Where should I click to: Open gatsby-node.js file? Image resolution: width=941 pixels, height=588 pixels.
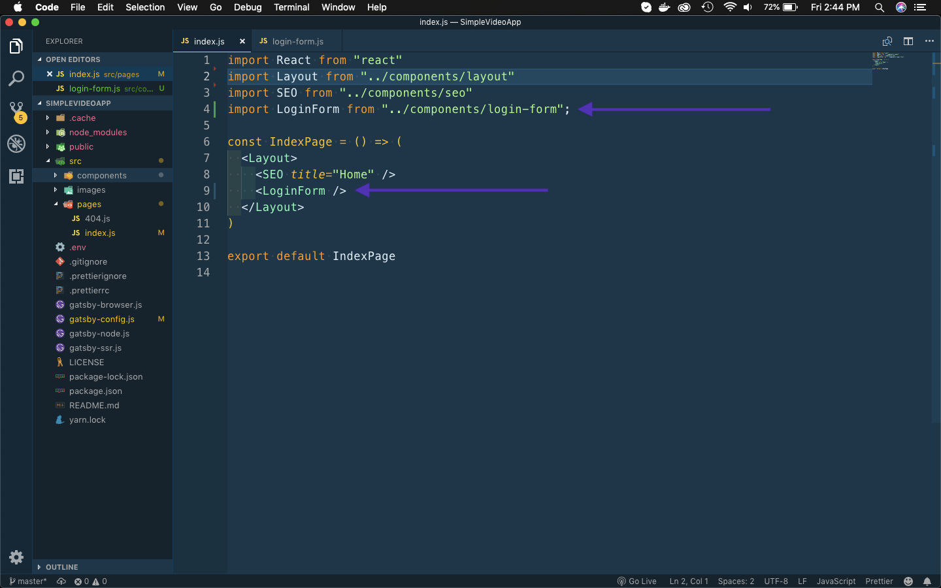tap(103, 334)
